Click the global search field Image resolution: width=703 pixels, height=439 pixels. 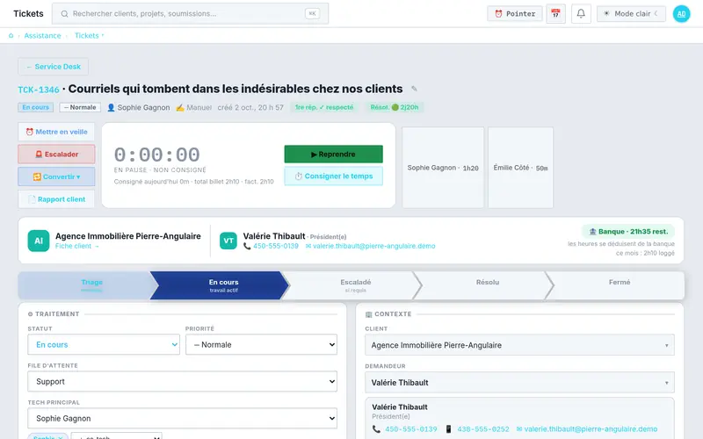[190, 13]
